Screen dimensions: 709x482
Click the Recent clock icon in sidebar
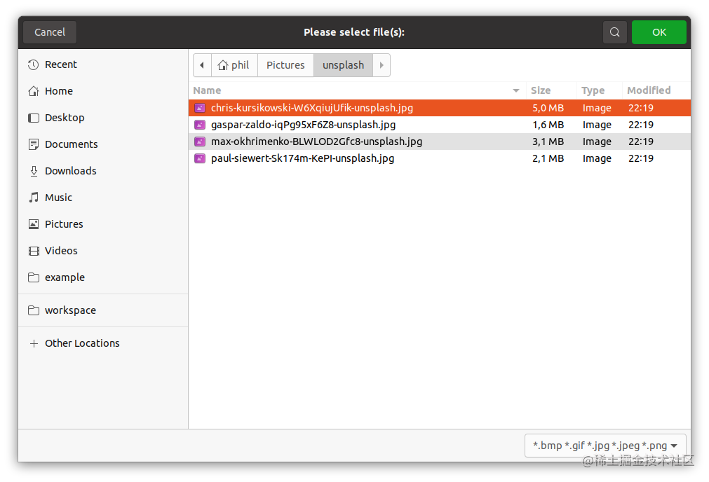[34, 64]
